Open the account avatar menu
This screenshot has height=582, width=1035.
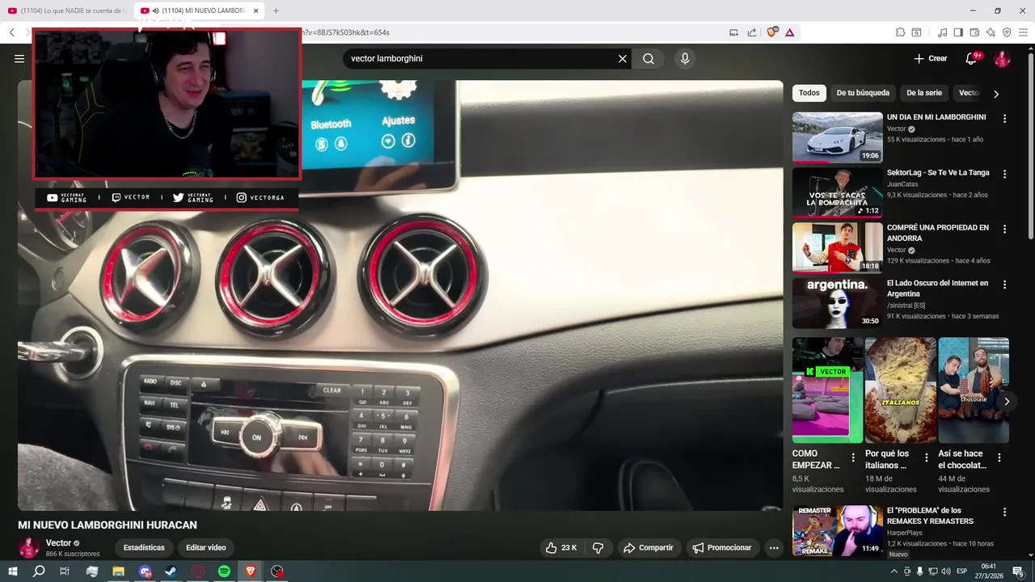point(1002,59)
